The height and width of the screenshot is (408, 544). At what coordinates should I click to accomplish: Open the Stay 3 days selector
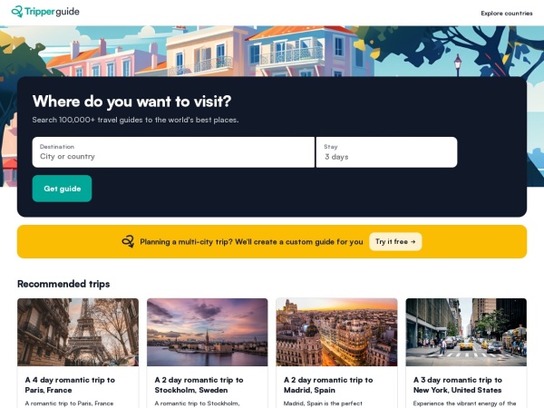click(x=386, y=152)
